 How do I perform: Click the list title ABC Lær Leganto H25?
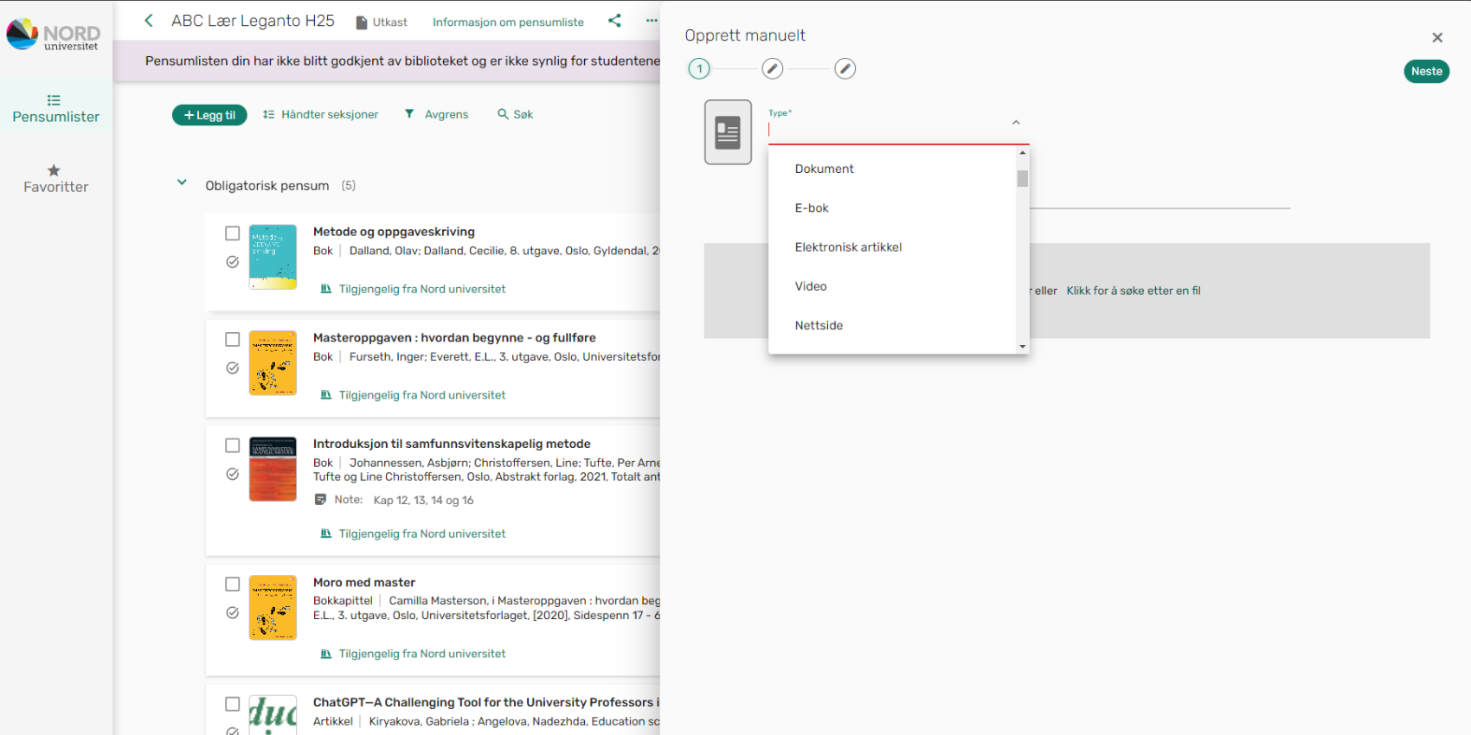(x=253, y=21)
